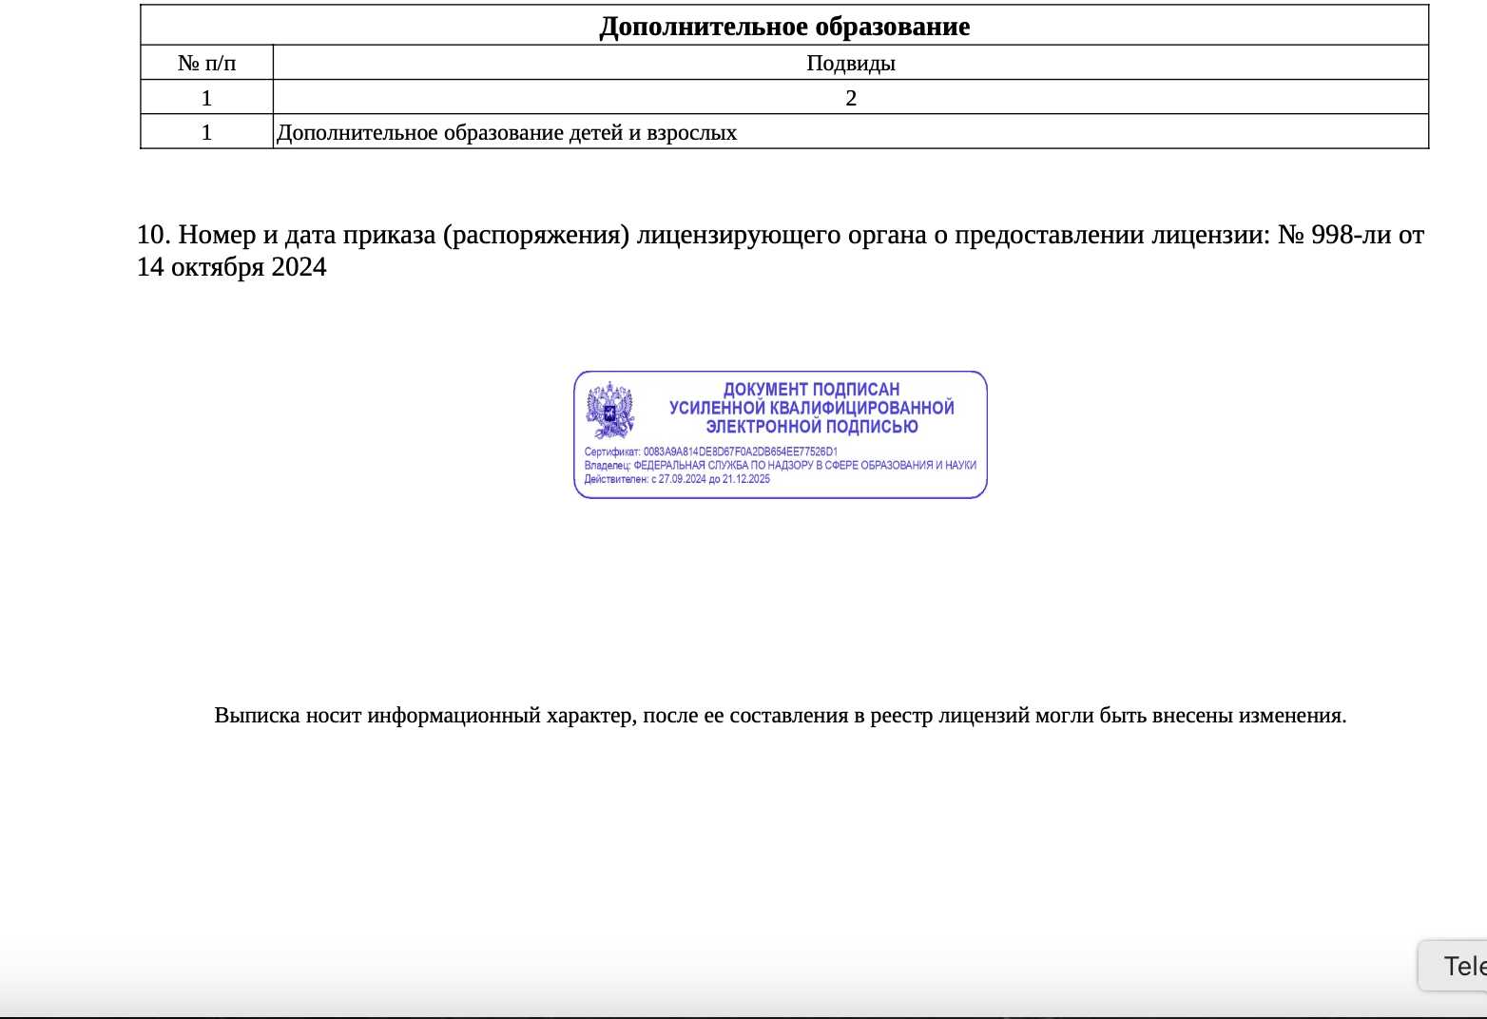Image resolution: width=1487 pixels, height=1019 pixels.
Task: Click the cell labeled 2
Action: (850, 97)
